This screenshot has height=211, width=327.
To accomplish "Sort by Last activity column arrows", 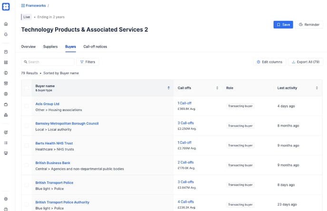I will [317, 88].
